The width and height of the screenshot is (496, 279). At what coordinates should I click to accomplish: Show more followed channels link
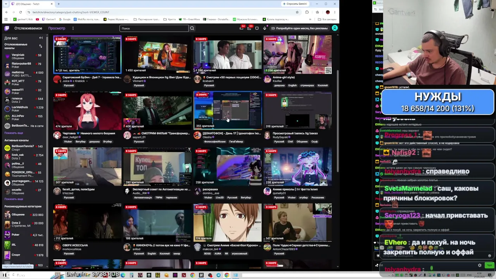14,133
